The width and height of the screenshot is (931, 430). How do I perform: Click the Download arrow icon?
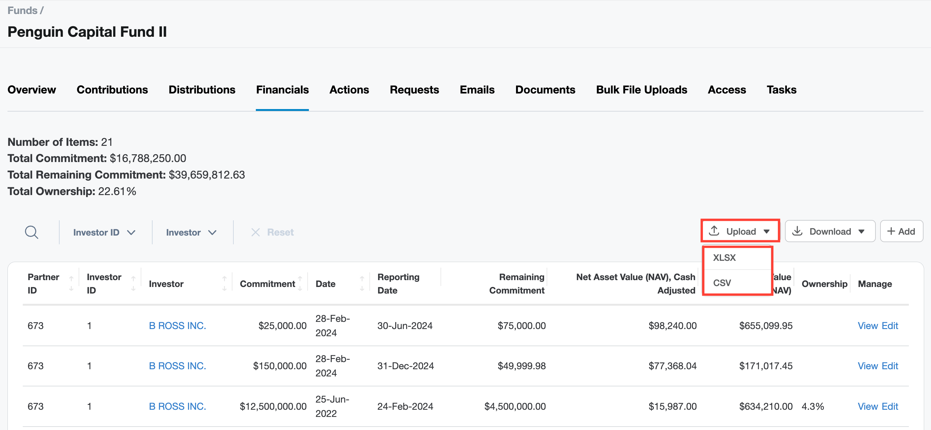[x=797, y=231]
